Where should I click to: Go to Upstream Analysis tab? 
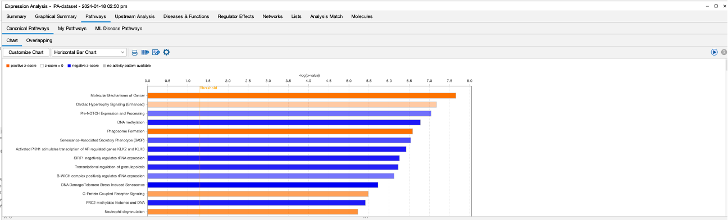click(x=134, y=16)
